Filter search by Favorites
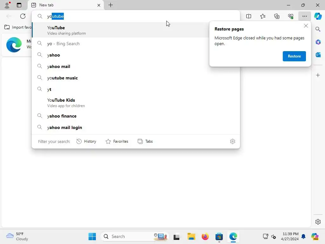This screenshot has width=325, height=244. pos(117,141)
